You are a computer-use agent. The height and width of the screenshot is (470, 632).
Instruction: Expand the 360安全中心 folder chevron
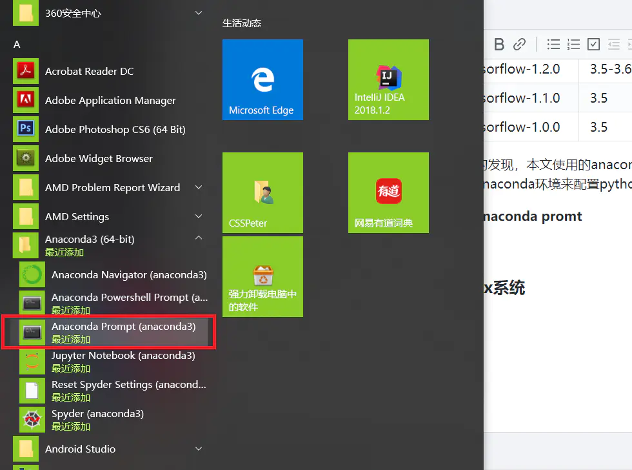click(199, 13)
